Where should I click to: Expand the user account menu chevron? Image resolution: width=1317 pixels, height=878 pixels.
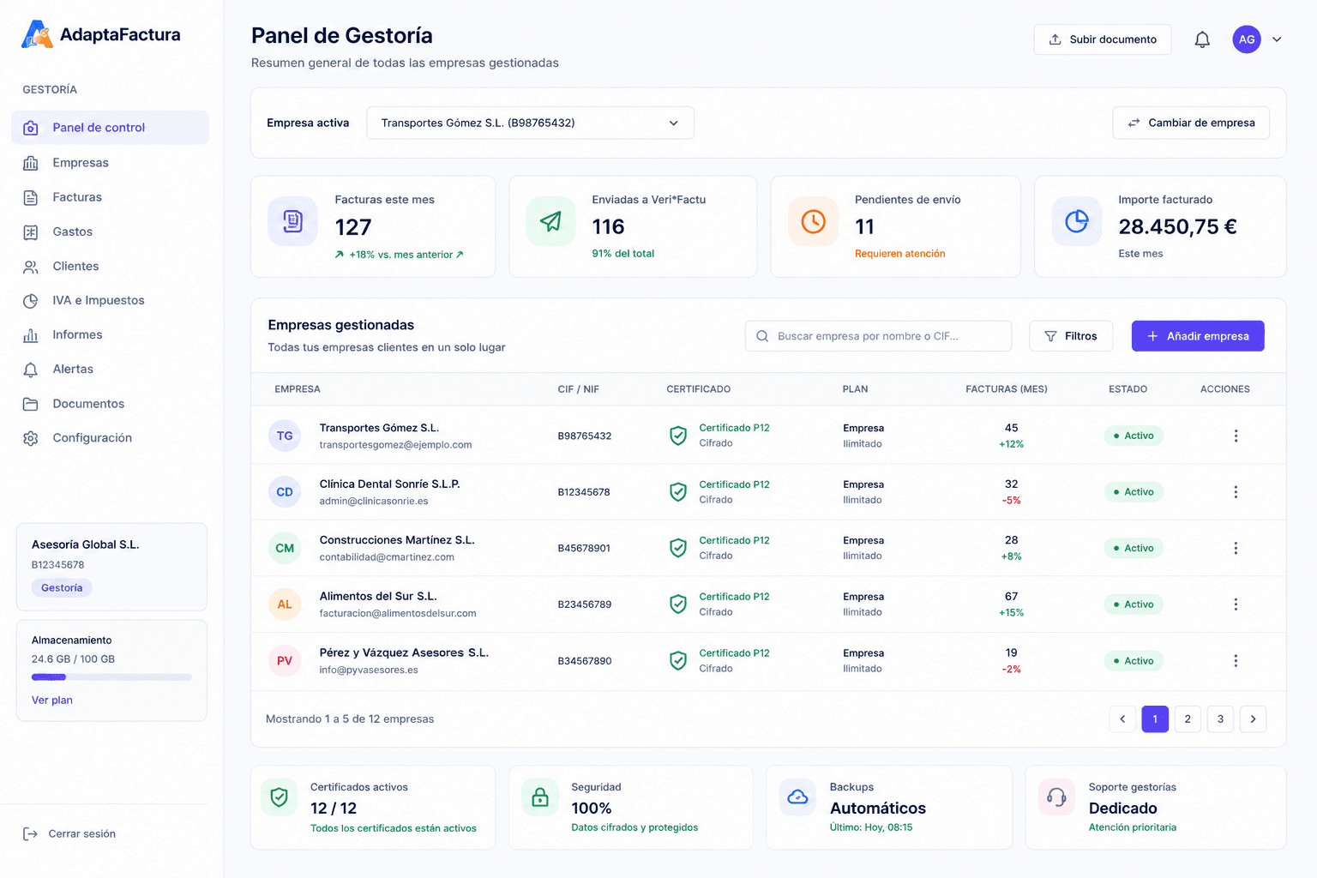(1277, 39)
